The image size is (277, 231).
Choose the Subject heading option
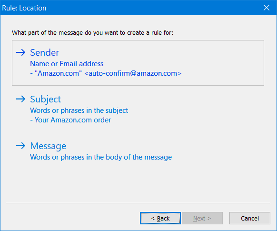pos(45,99)
